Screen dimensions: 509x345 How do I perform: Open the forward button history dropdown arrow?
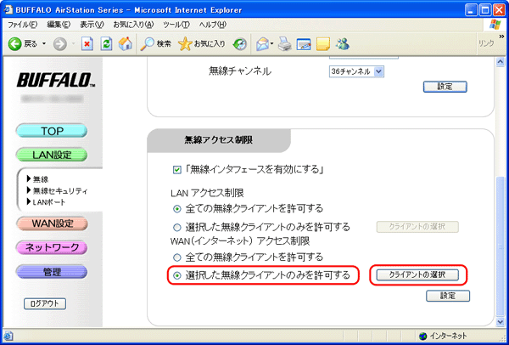pos(73,44)
